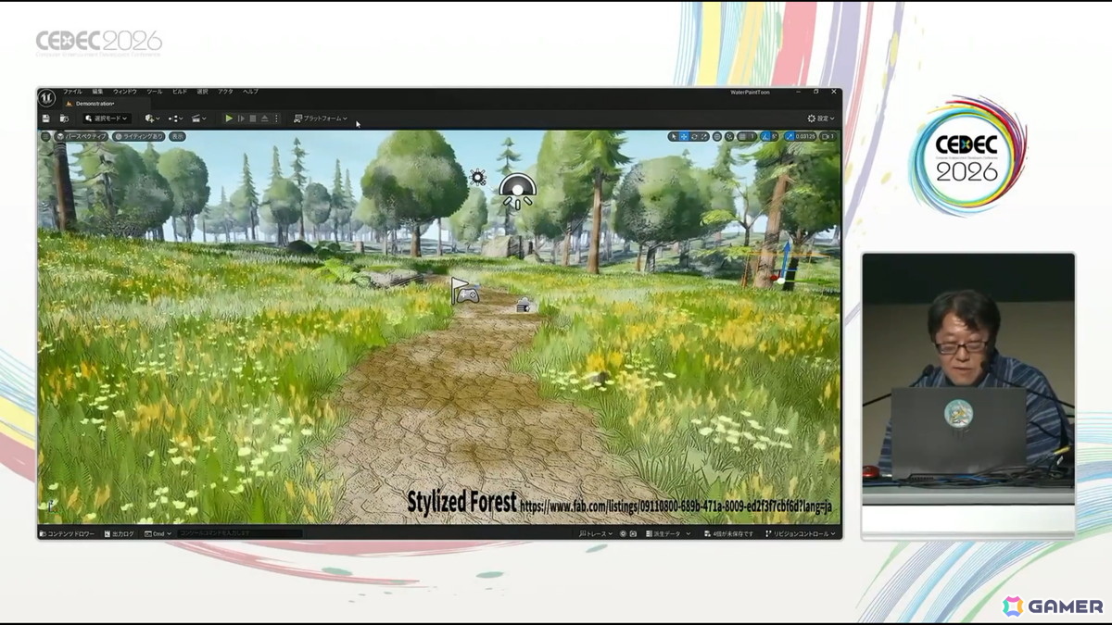Activate the rotate gizmo tool

pyautogui.click(x=694, y=137)
